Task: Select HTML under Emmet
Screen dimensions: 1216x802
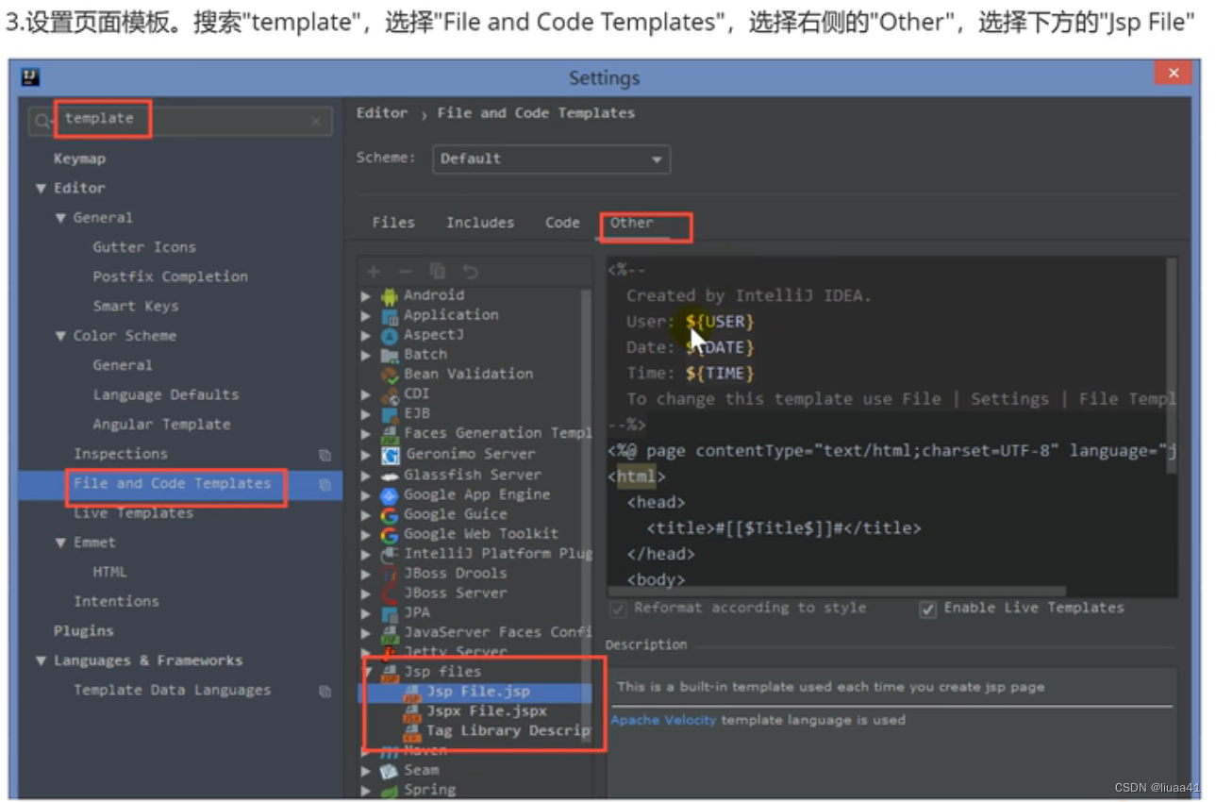Action: (x=109, y=573)
